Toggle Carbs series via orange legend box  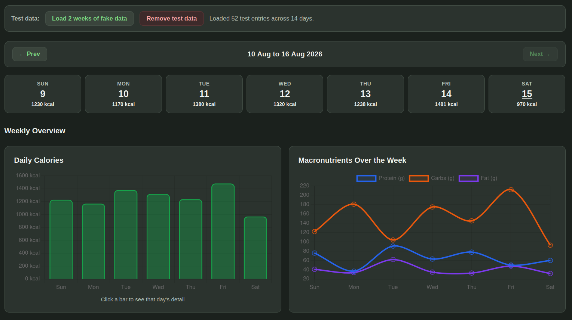(x=419, y=178)
